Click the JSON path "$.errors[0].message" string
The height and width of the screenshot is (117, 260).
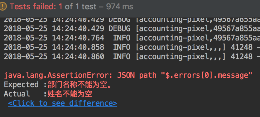(185, 75)
